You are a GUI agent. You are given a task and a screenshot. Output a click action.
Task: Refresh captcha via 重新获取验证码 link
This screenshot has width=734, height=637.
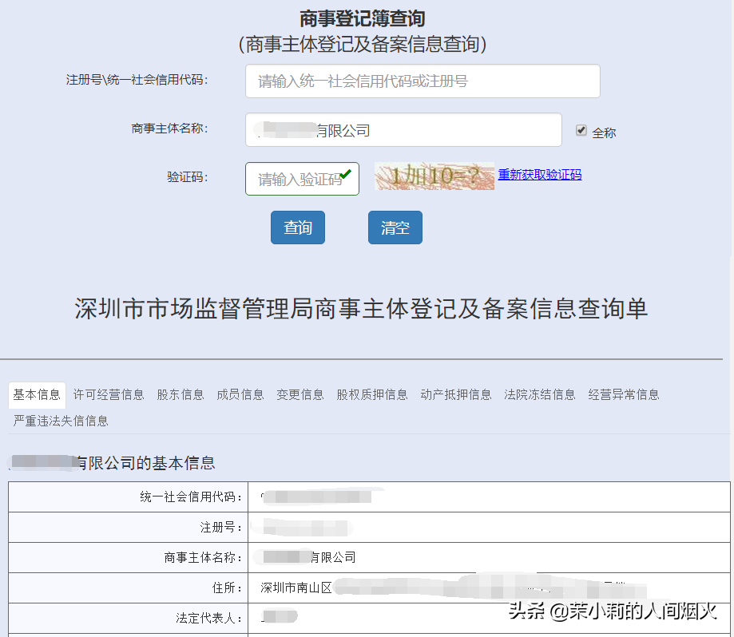tap(540, 174)
